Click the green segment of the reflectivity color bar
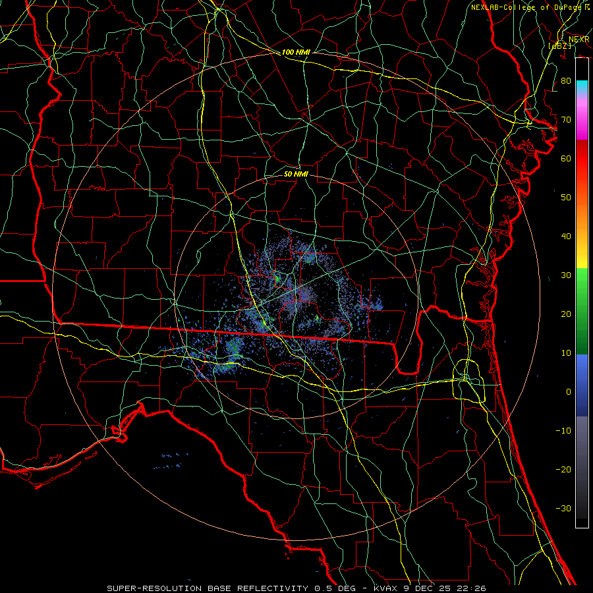The image size is (593, 593). [x=582, y=311]
